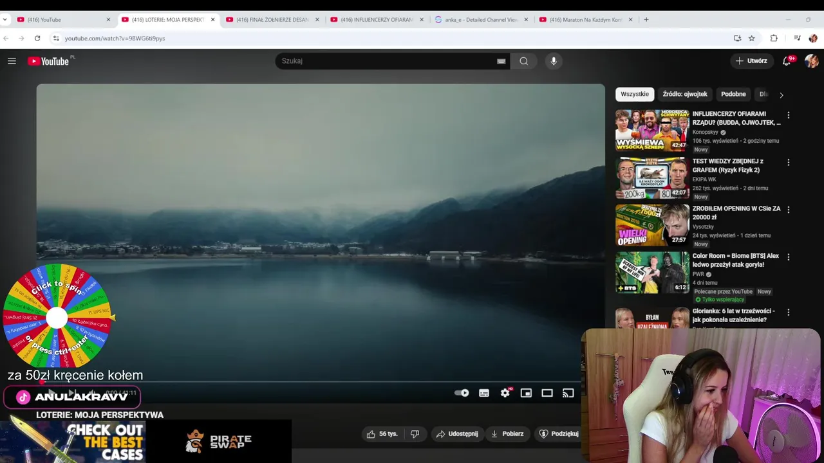Open INFLUENCERZY OFIARAMI RZĄDU video thumbnail
The height and width of the screenshot is (463, 824).
652,130
